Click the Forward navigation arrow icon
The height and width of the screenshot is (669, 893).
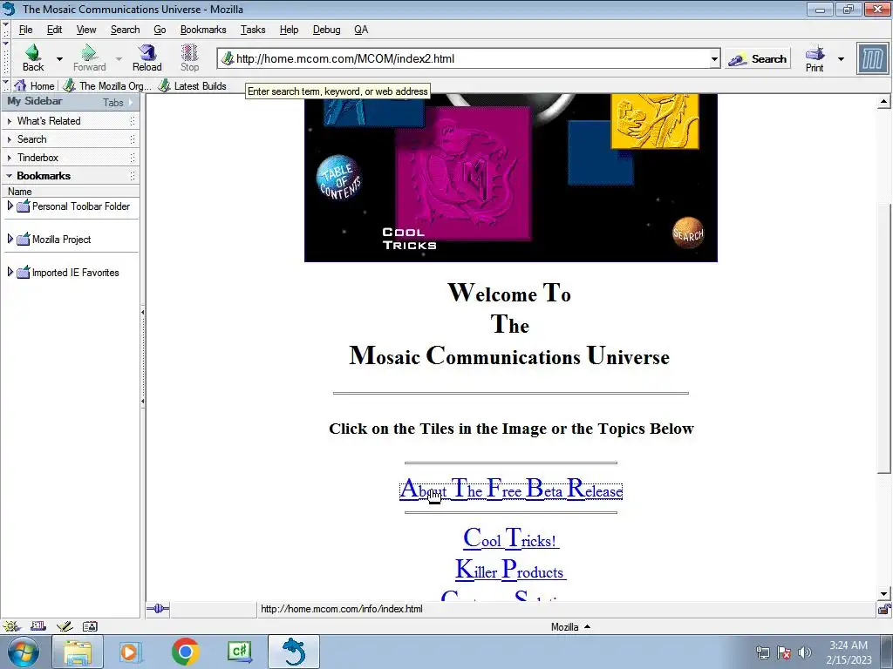[x=89, y=52]
